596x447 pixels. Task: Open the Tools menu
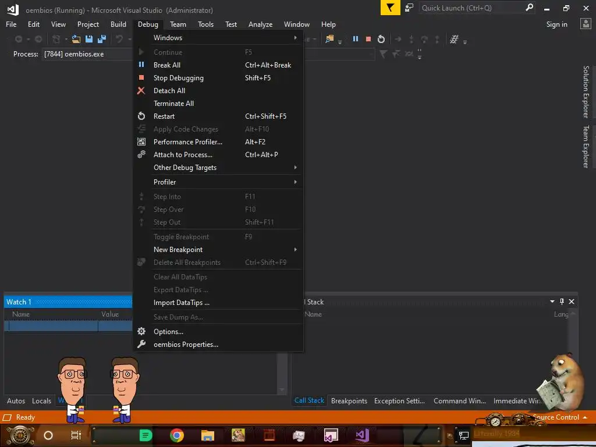click(205, 24)
